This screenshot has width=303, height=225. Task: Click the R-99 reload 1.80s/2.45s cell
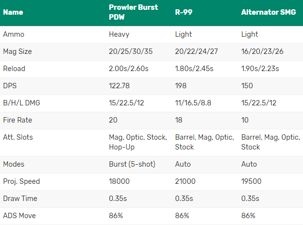point(194,69)
